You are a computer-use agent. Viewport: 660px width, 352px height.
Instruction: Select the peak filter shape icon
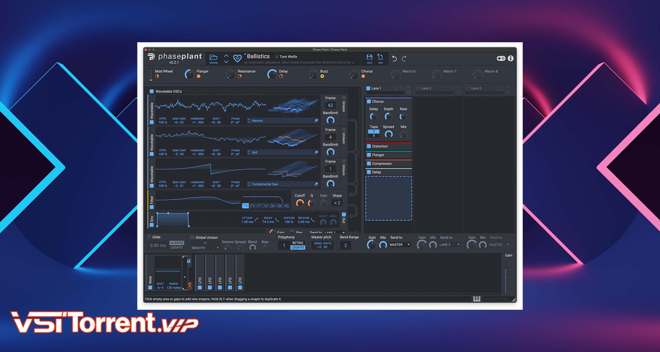[279, 206]
